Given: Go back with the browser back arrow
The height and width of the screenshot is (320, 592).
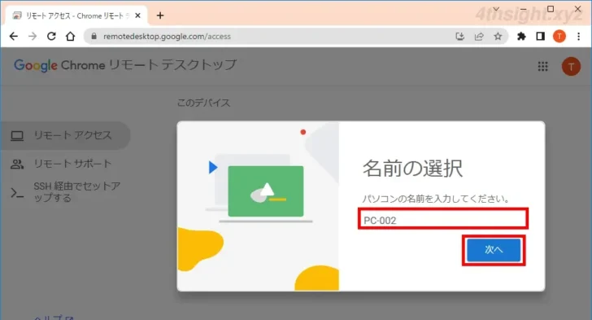Looking at the screenshot, I should (x=14, y=37).
